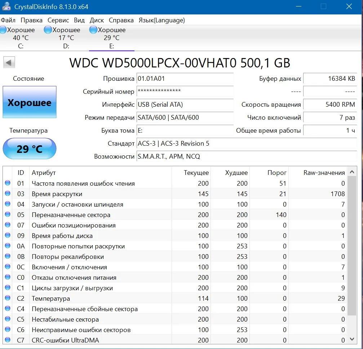Screen dimensions: 363x349
Task: Click the 29 °C temperature button
Action: click(x=30, y=149)
